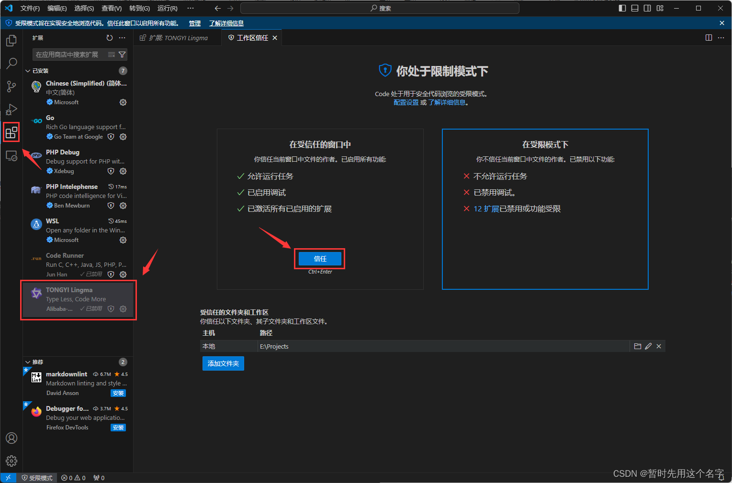The height and width of the screenshot is (483, 732).
Task: Open gear menu for WSL extension
Action: click(123, 240)
